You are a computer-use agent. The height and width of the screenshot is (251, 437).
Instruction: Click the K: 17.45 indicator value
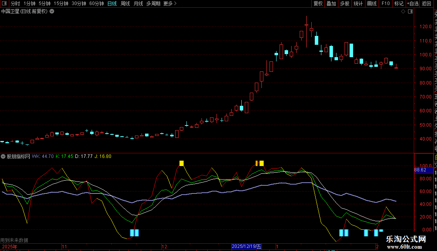(x=64, y=156)
